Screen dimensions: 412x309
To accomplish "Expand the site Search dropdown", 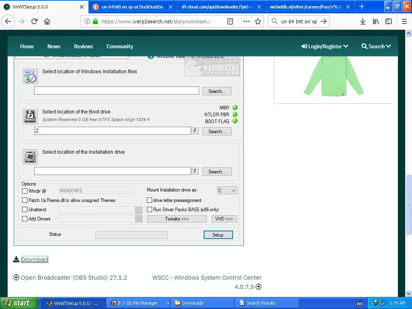I will point(376,46).
